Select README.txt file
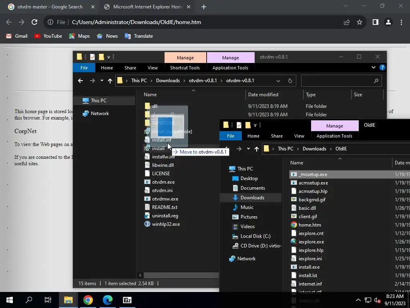Screen dimensions: 410x308 pos(165,207)
